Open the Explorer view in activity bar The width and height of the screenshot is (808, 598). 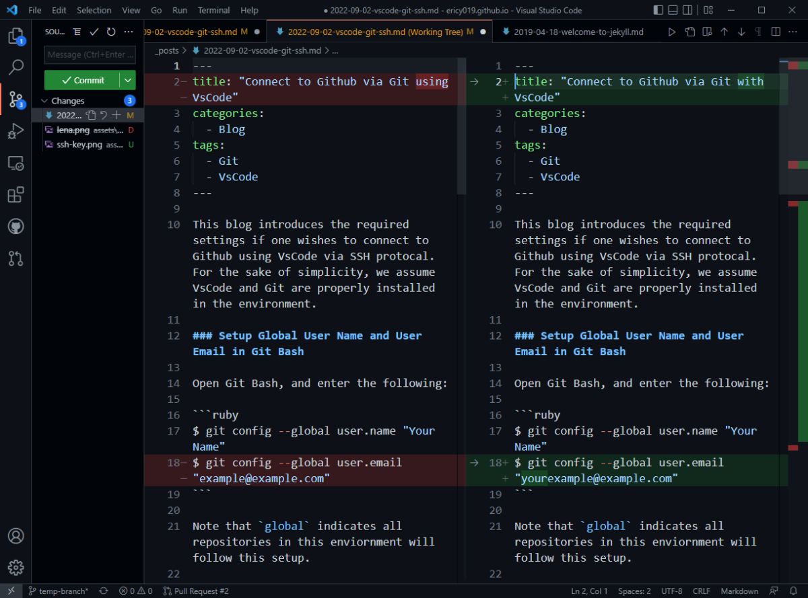point(15,36)
